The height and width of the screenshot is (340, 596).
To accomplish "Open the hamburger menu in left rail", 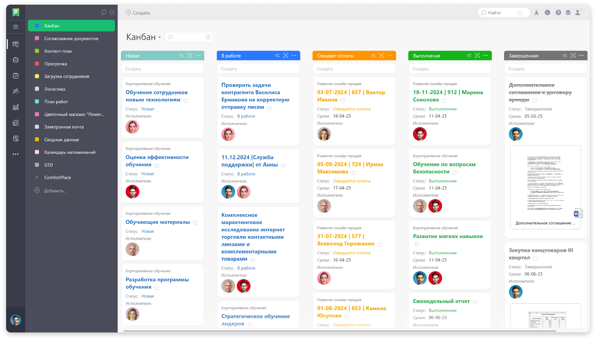I will click(16, 27).
